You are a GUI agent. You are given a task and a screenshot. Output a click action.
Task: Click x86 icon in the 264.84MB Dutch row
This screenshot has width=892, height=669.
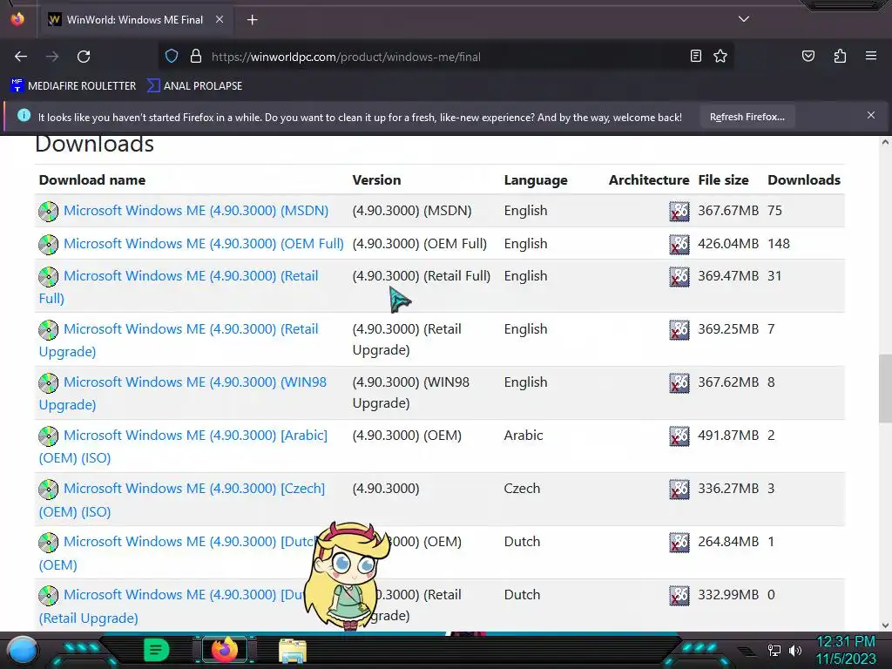coord(679,542)
